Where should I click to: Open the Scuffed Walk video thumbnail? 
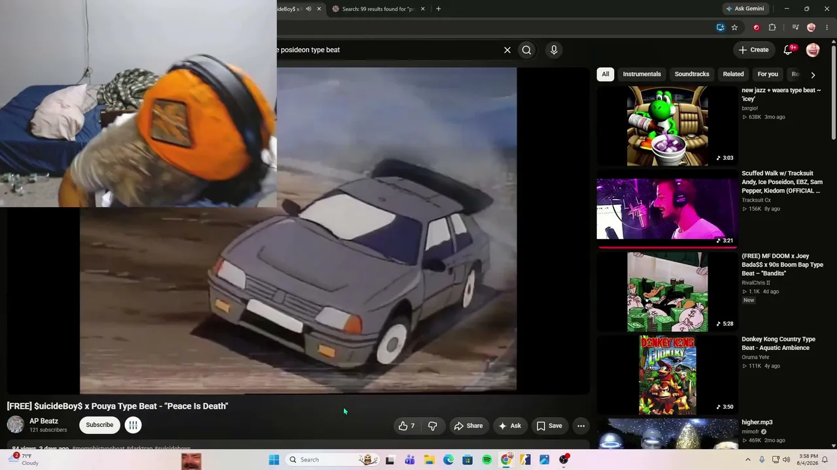pyautogui.click(x=667, y=209)
